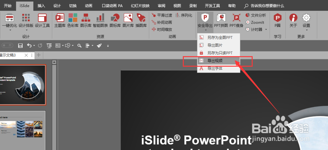Image resolution: width=328 pixels, height=150 pixels.
Task: Open the 口袋动画 PA tab
Action: pyautogui.click(x=112, y=6)
